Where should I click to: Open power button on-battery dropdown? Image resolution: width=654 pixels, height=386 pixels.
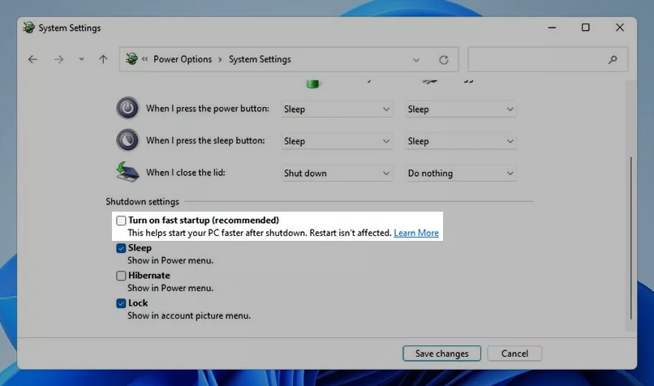click(x=337, y=109)
